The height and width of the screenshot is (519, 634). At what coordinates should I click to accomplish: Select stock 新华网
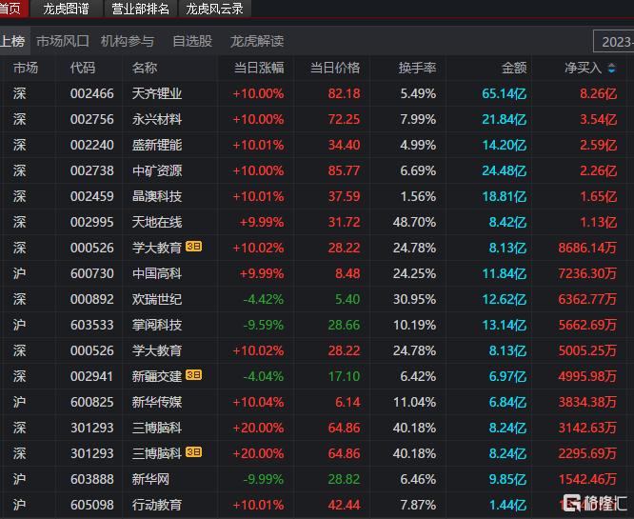[x=150, y=479]
